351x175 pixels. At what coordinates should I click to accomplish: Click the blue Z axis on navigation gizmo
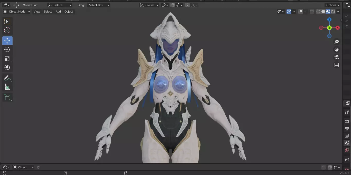[x=329, y=19]
